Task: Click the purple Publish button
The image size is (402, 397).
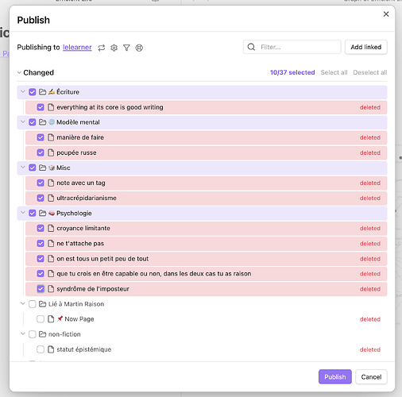Action: coord(335,376)
